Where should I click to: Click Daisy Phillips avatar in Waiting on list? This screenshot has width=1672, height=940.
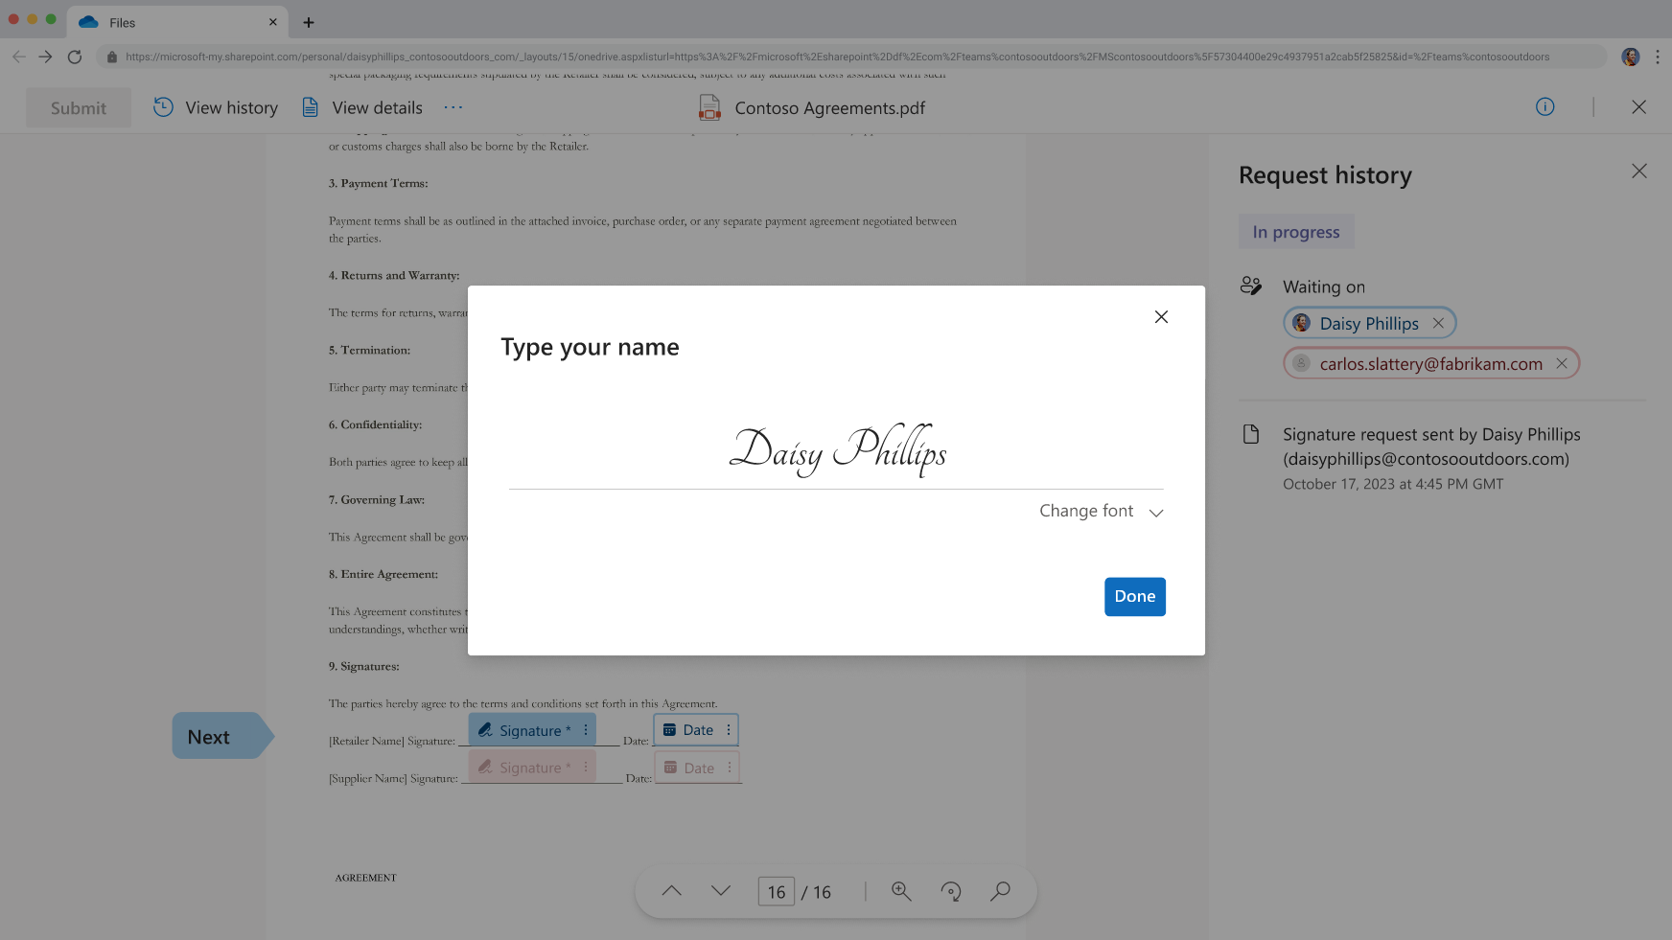point(1302,323)
